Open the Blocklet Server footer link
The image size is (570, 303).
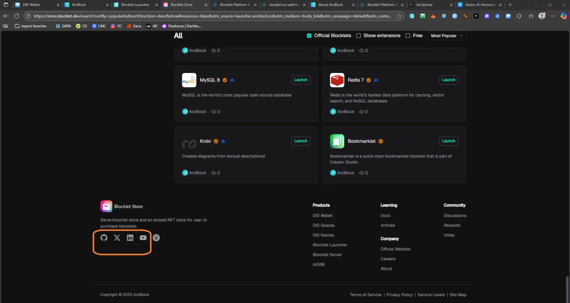(x=327, y=255)
